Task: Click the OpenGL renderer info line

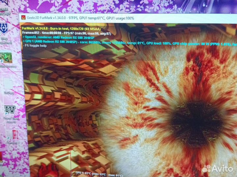Action: click(x=56, y=37)
